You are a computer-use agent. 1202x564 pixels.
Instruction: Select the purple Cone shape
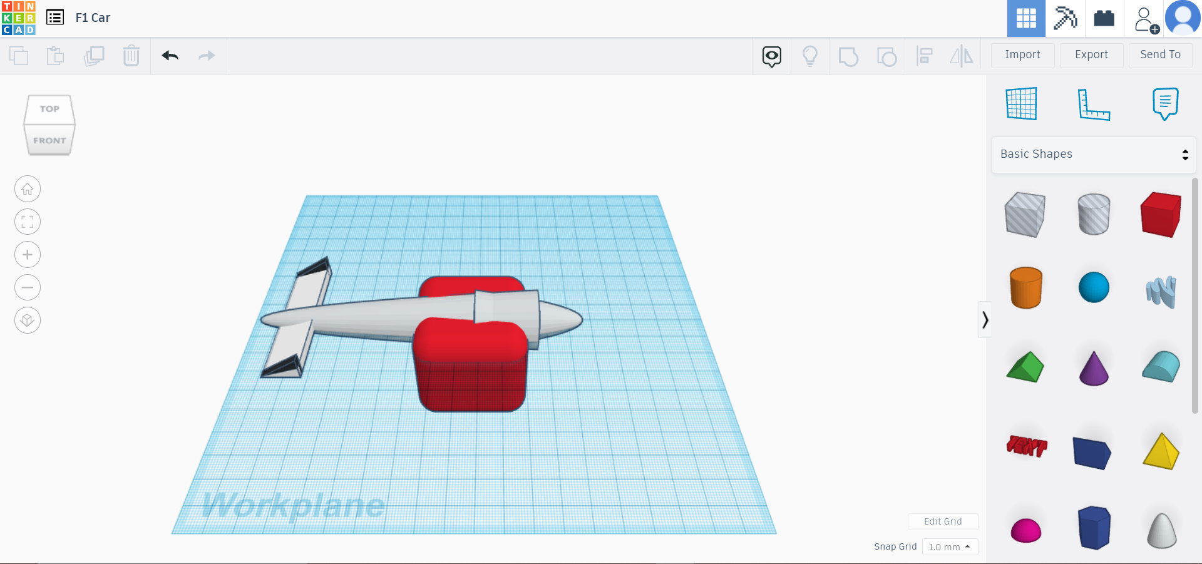1094,368
